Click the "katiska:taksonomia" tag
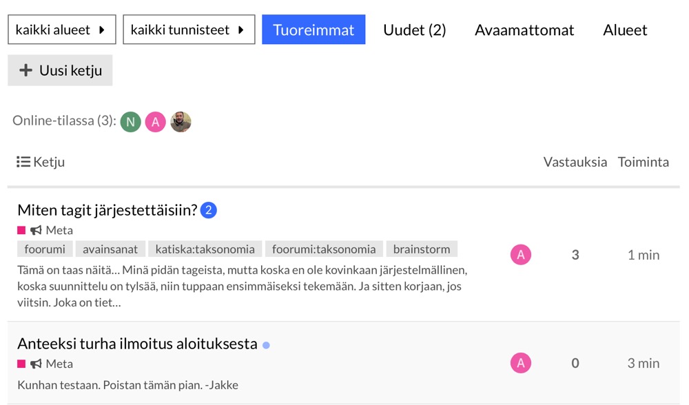This screenshot has width=689, height=405. point(205,249)
